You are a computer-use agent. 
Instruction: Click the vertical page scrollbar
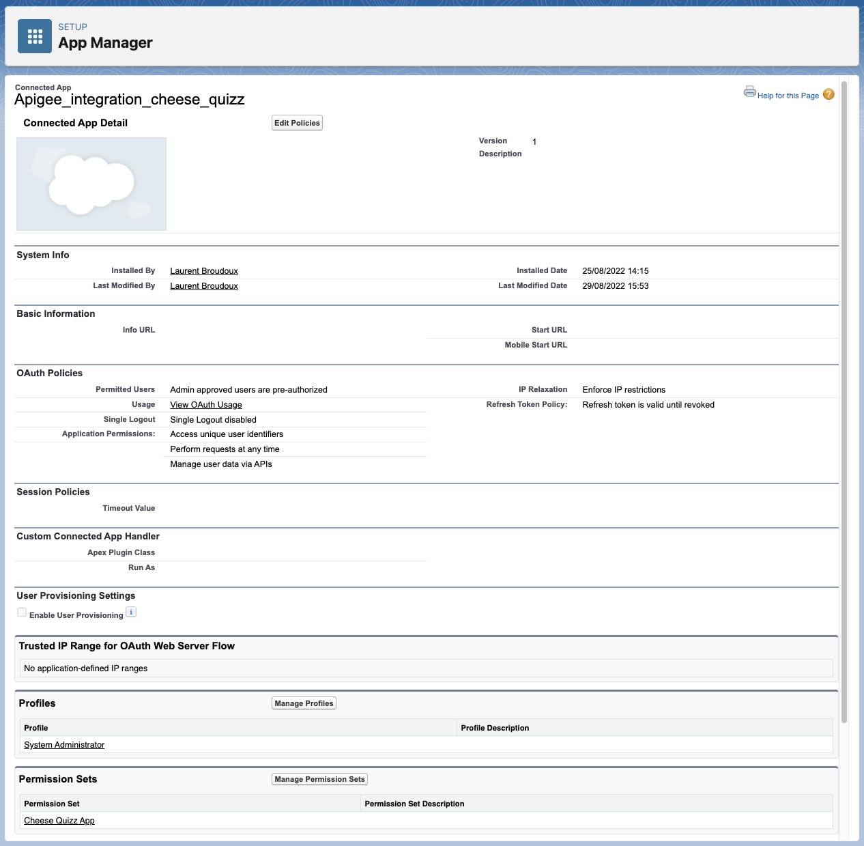(x=844, y=402)
